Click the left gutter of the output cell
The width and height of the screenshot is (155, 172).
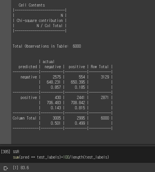point(5,72)
